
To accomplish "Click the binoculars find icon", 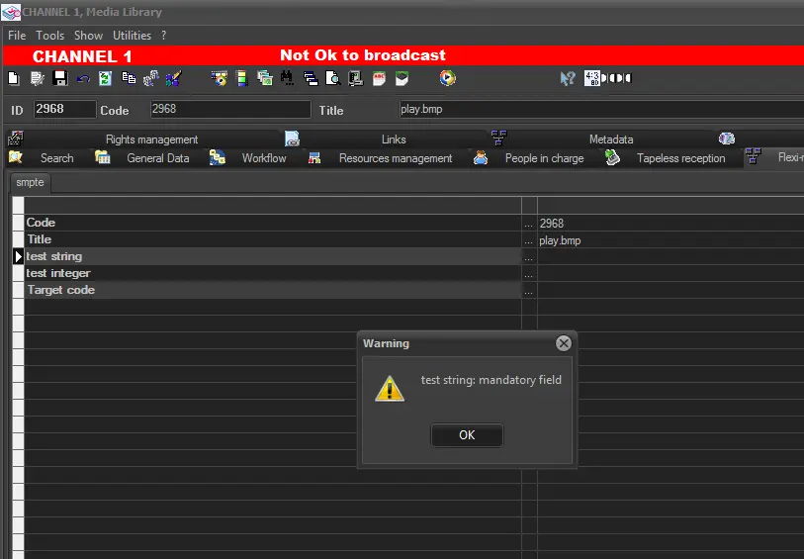I will pyautogui.click(x=287, y=78).
